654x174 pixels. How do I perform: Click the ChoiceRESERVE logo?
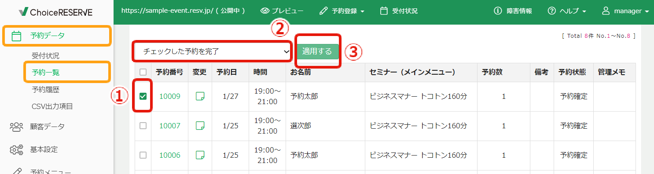[55, 12]
